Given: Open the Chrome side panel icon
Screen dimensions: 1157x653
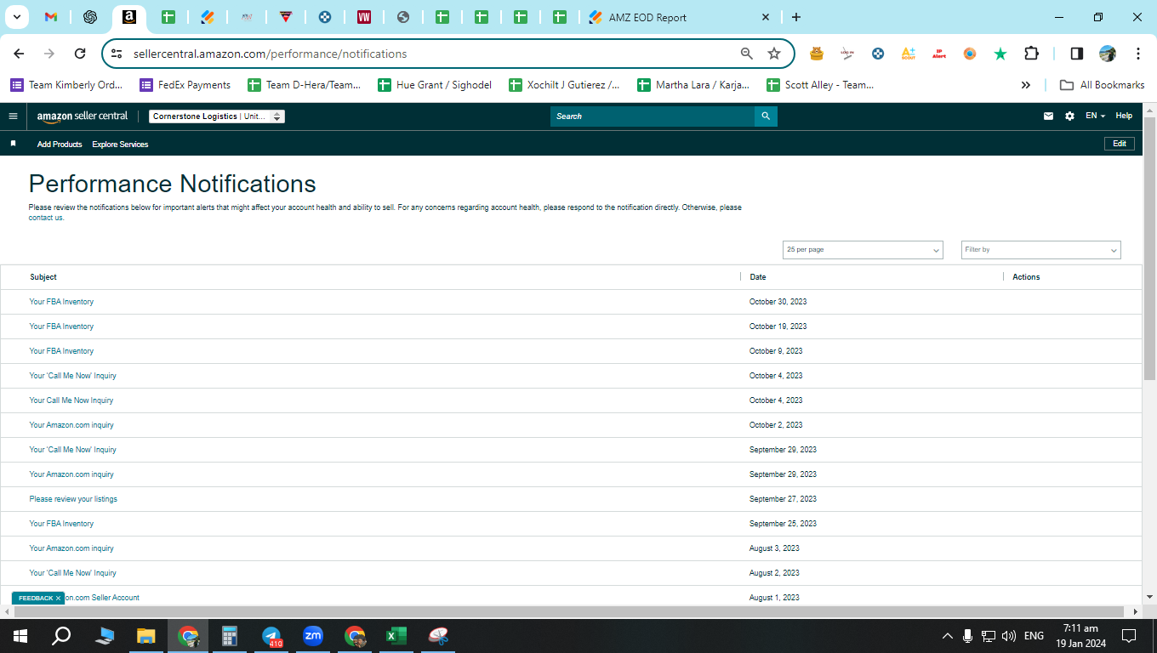Looking at the screenshot, I should click(x=1077, y=54).
